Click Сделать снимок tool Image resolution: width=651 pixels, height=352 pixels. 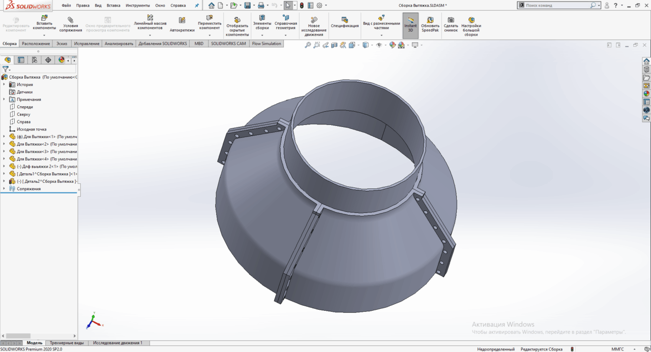click(x=451, y=25)
